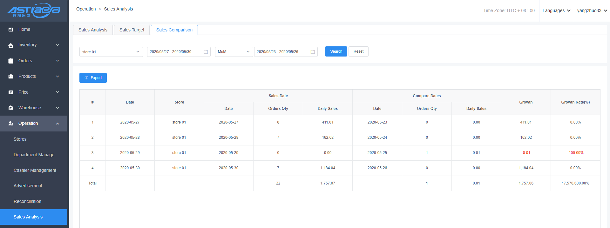
Task: Open calendar icon for sales date range
Action: point(206,52)
